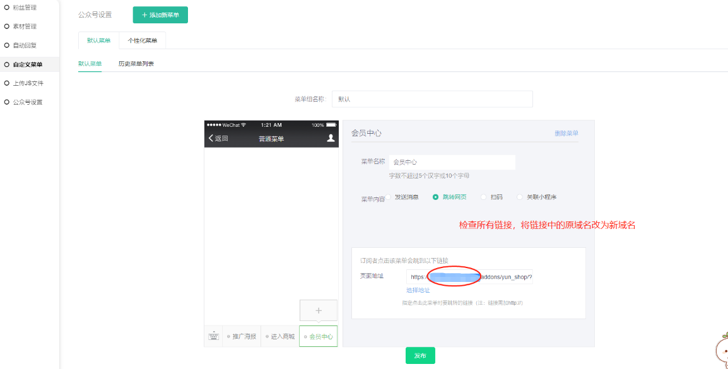
Task: Click the plus box to add submenu
Action: click(x=318, y=310)
